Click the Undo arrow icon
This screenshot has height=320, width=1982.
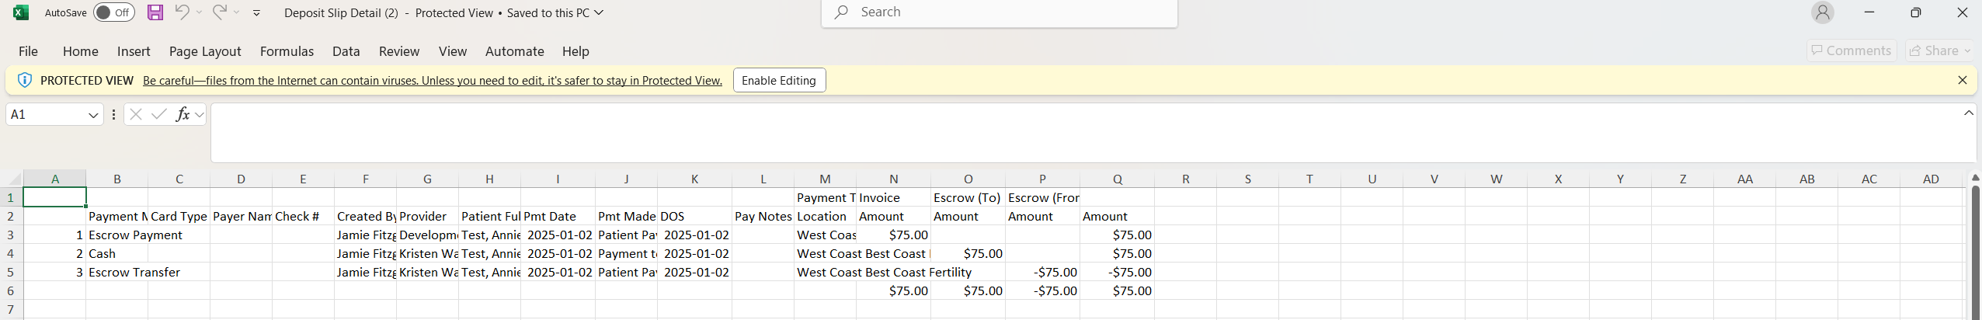[x=182, y=12]
